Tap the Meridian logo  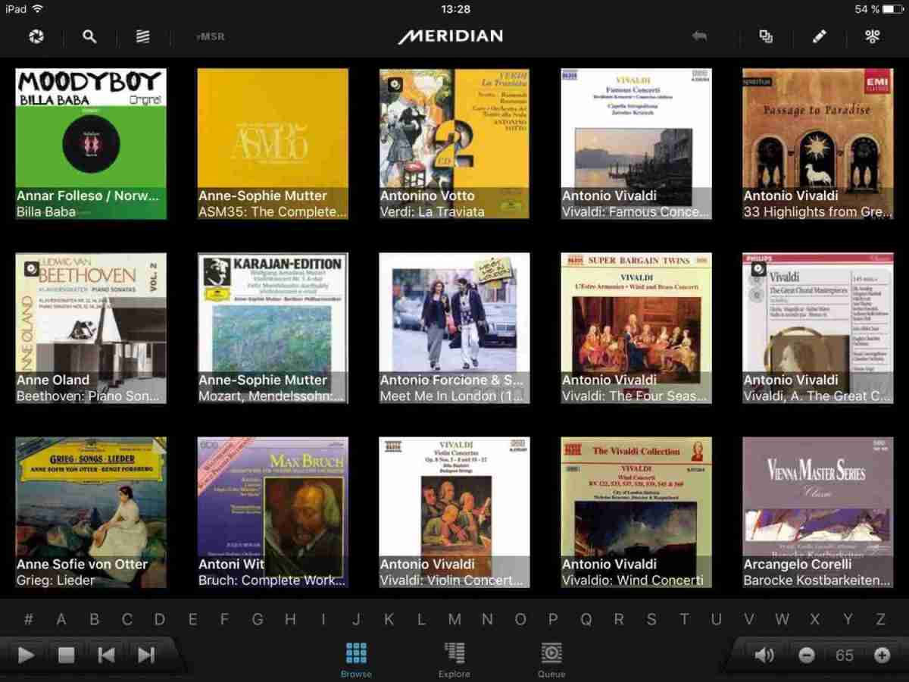coord(451,36)
